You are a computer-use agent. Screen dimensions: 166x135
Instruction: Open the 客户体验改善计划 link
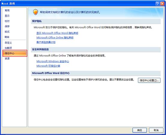[x=46, y=42]
